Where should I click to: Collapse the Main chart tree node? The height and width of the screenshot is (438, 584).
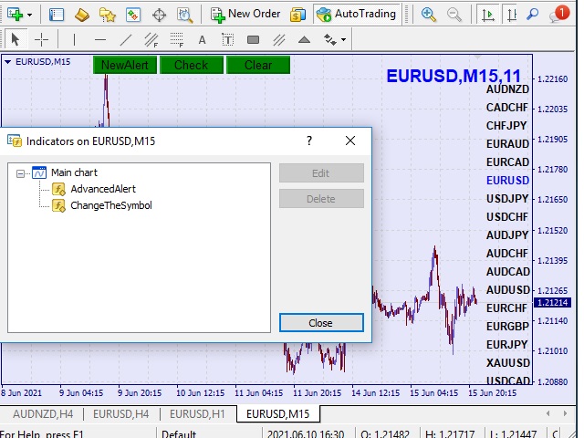[x=21, y=172]
